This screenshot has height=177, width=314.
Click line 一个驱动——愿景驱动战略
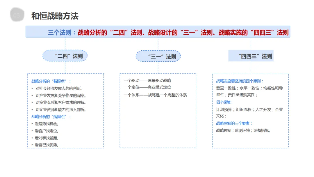click(147, 81)
